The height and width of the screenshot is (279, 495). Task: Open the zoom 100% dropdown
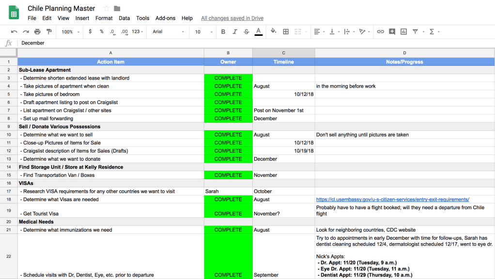70,32
